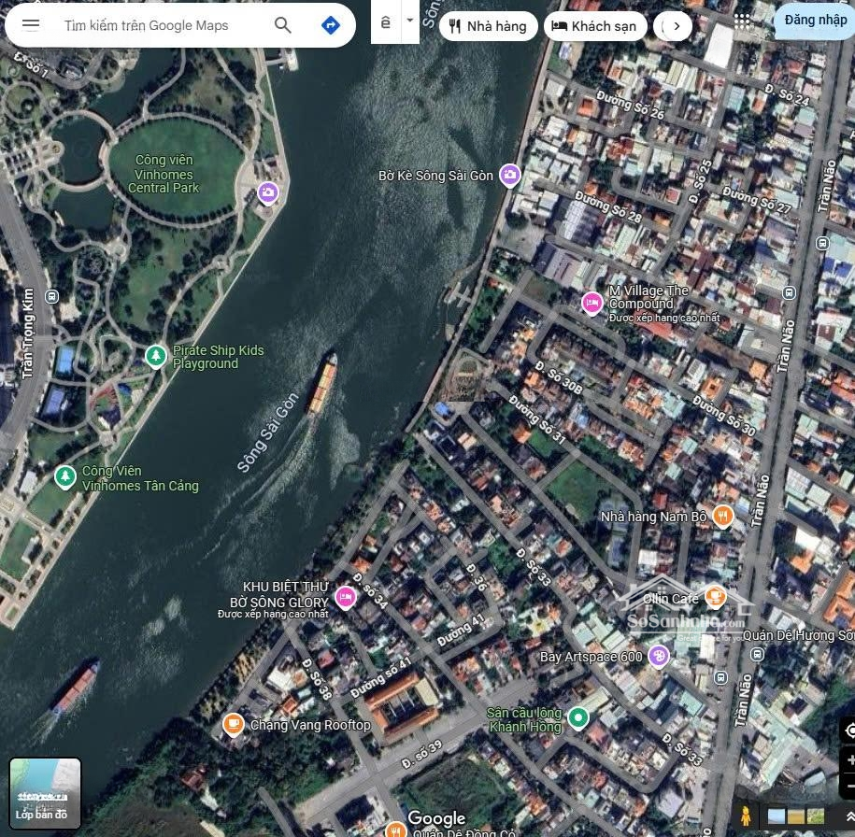Click the Chang Vang Rooftop cafe marker

tap(234, 724)
